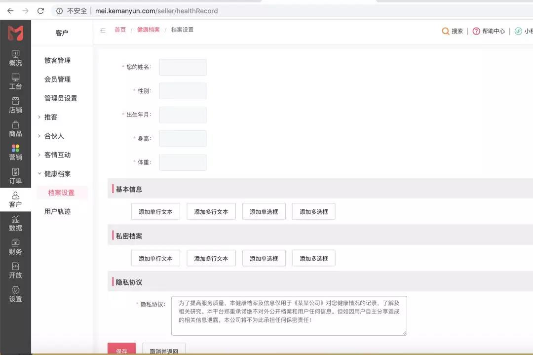Click the 搜索 magnifier icon

click(x=445, y=31)
